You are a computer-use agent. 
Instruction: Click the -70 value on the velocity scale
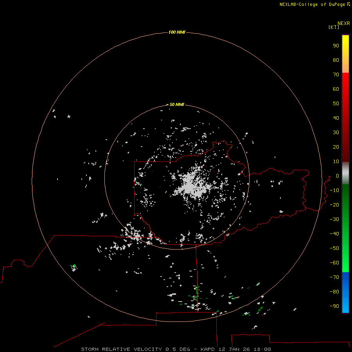(334, 277)
